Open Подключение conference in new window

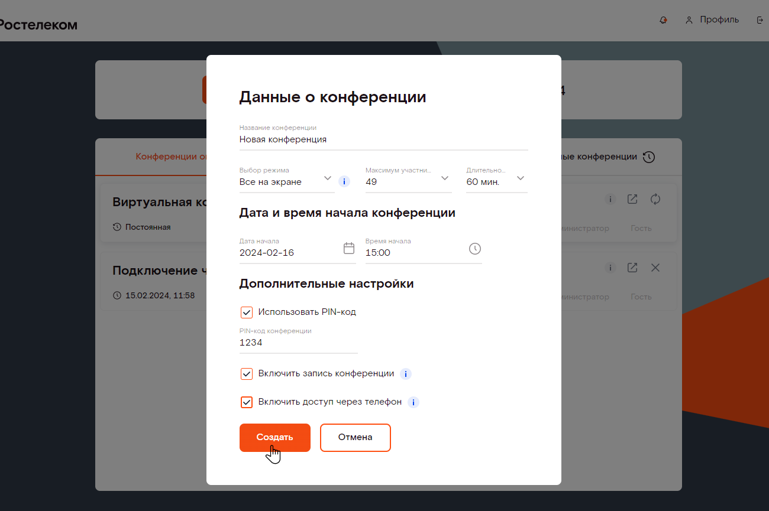(x=632, y=268)
